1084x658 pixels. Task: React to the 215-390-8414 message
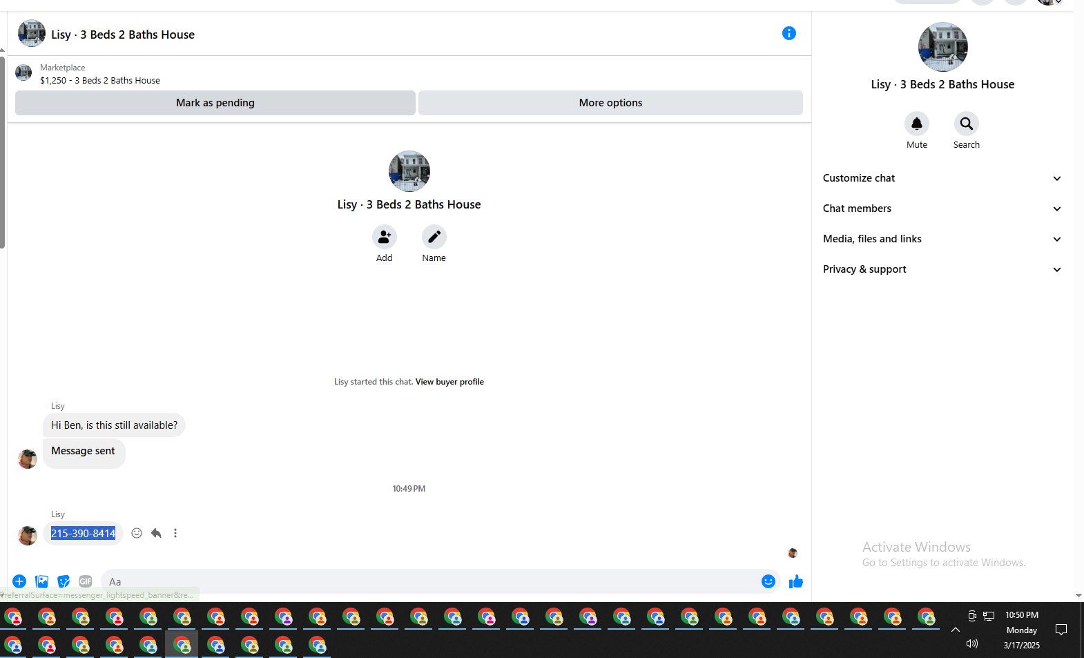coord(137,533)
